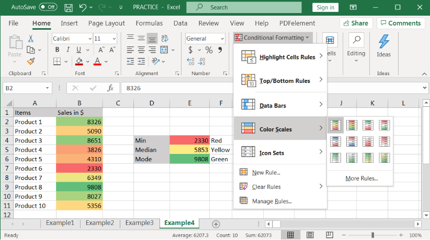Click the Accounting dollar format icon
Image resolution: width=430 pixels, height=240 pixels.
[x=190, y=50]
